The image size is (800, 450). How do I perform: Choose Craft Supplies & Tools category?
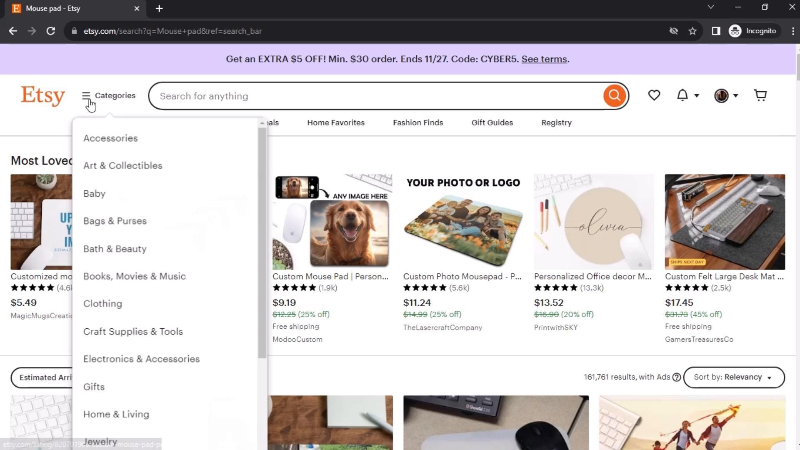[133, 332]
